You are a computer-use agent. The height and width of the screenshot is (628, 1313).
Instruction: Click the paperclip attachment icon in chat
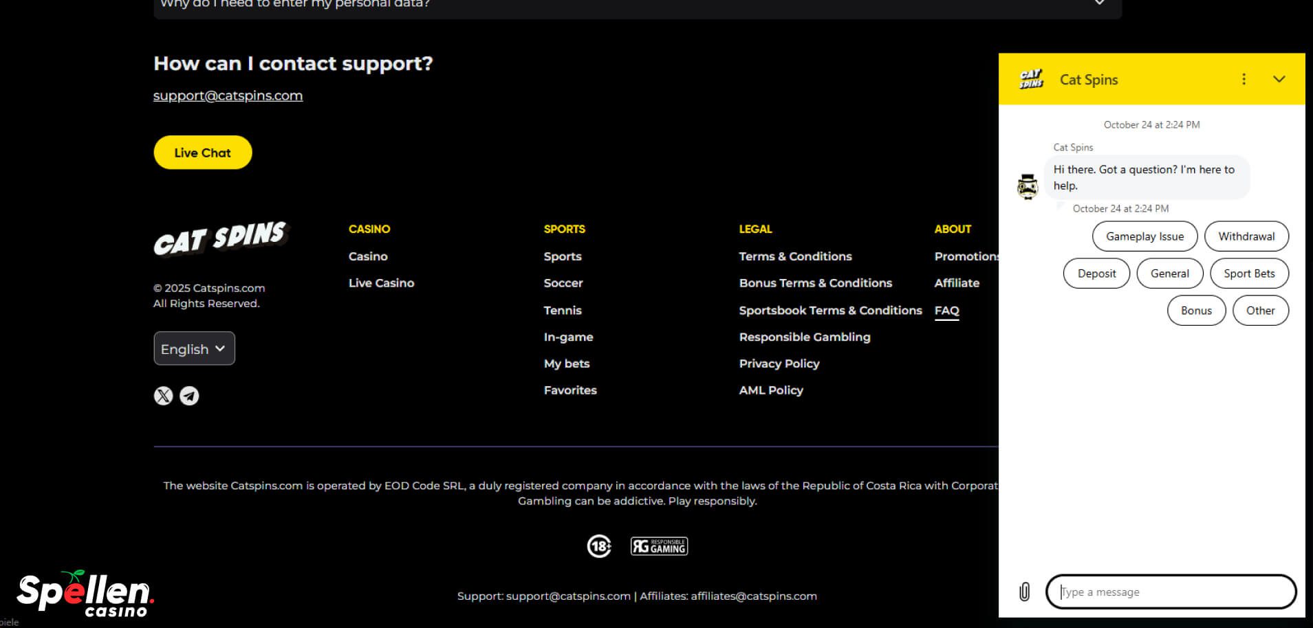pos(1024,592)
